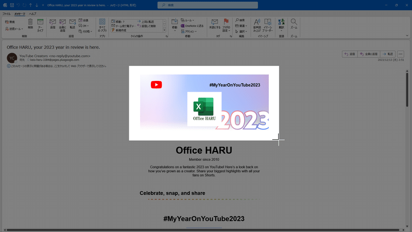Screen dimensions: 412x232
Task: Click the Save icon in the title bar
Action: coord(12,5)
